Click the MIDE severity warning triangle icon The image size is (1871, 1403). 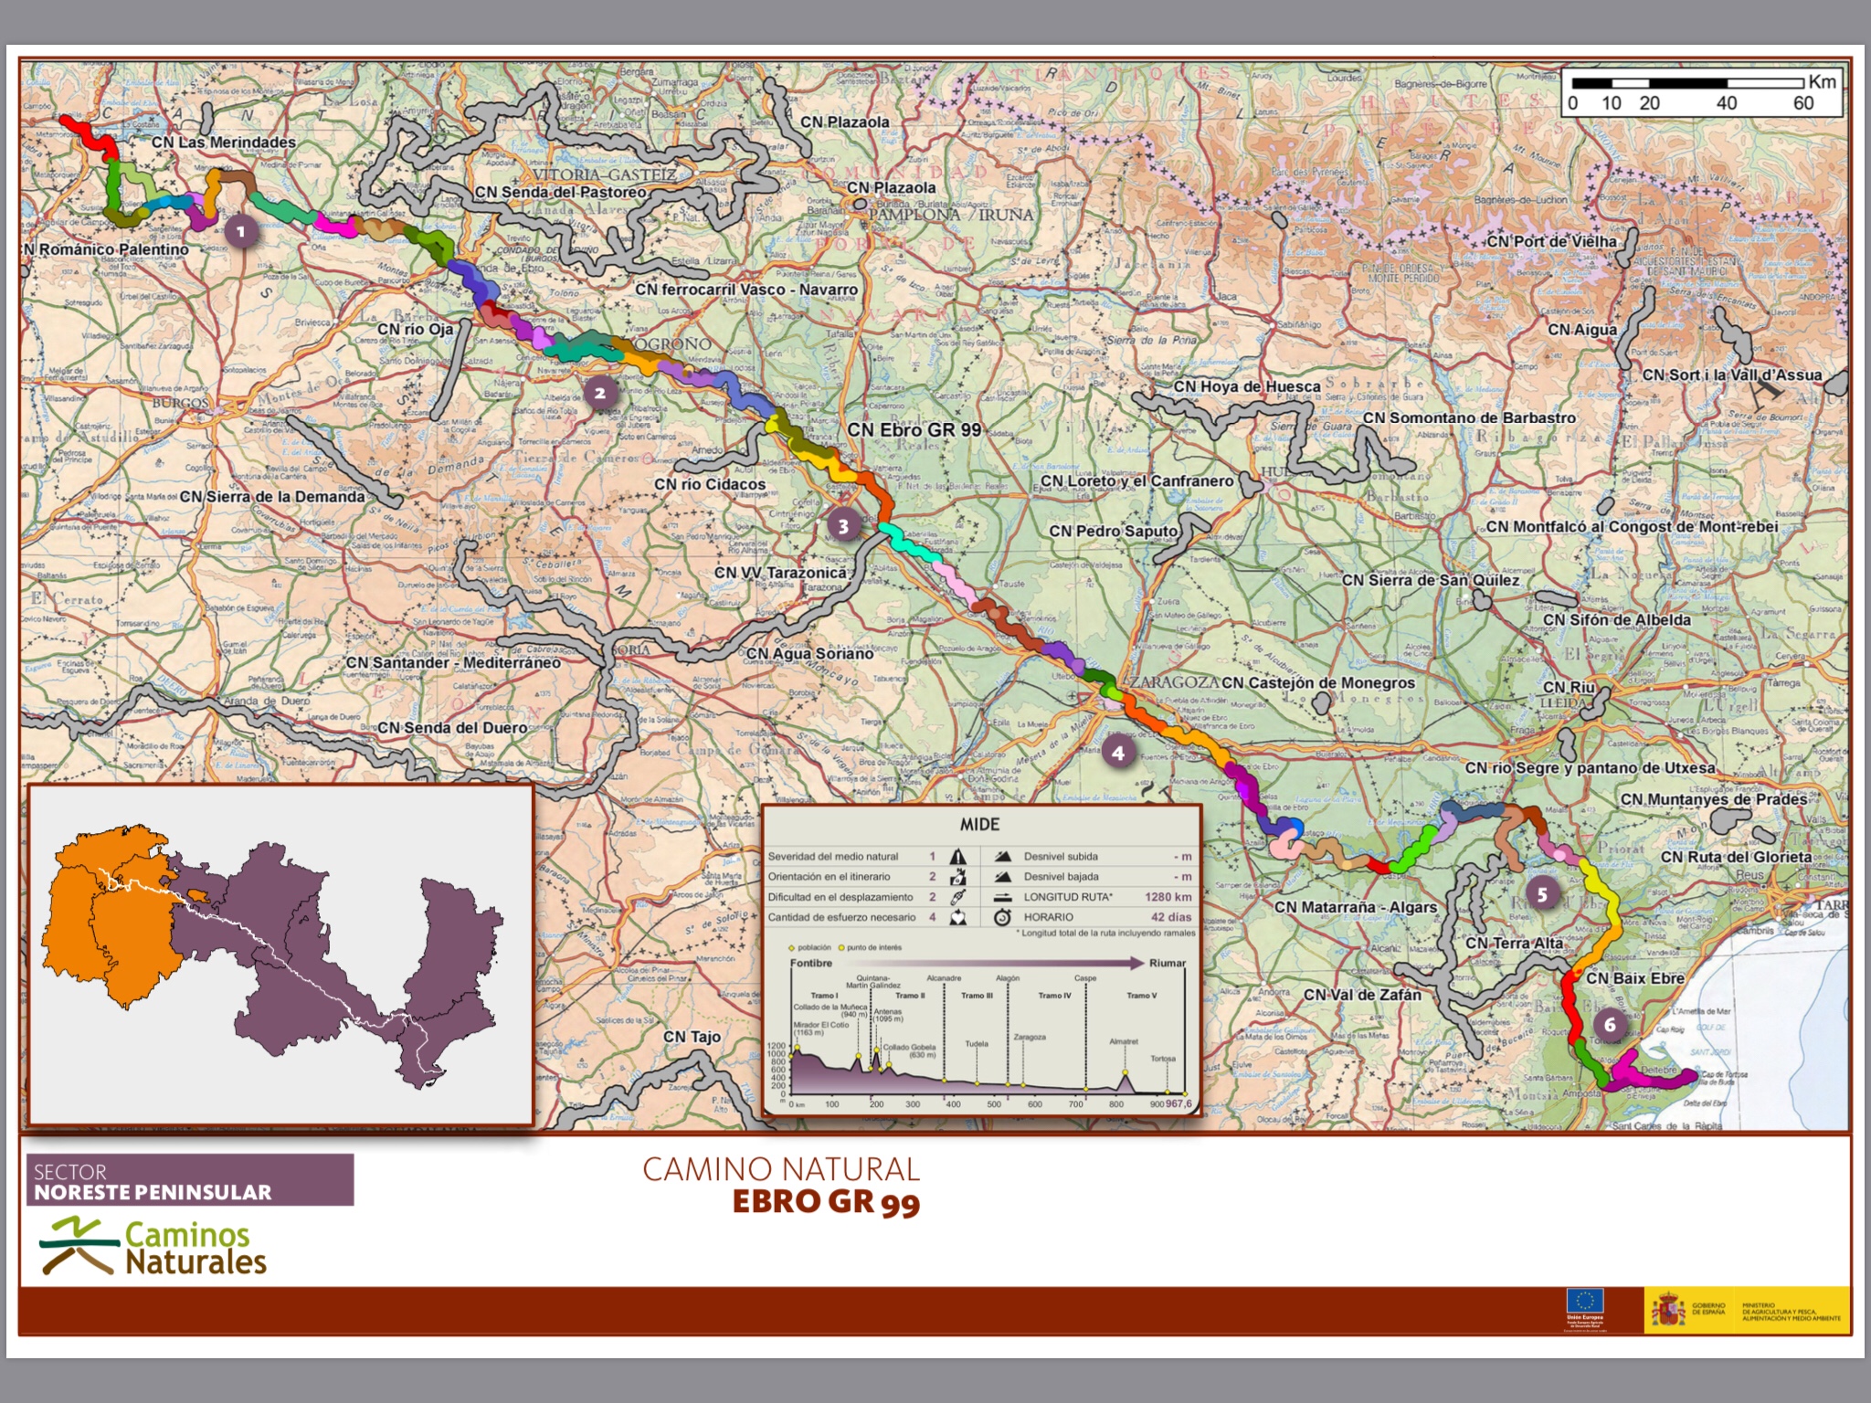pos(957,857)
